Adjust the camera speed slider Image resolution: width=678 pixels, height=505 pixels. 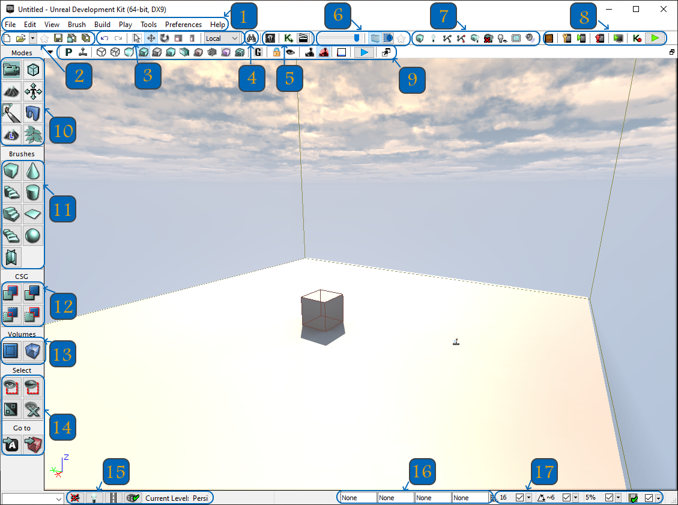click(339, 38)
